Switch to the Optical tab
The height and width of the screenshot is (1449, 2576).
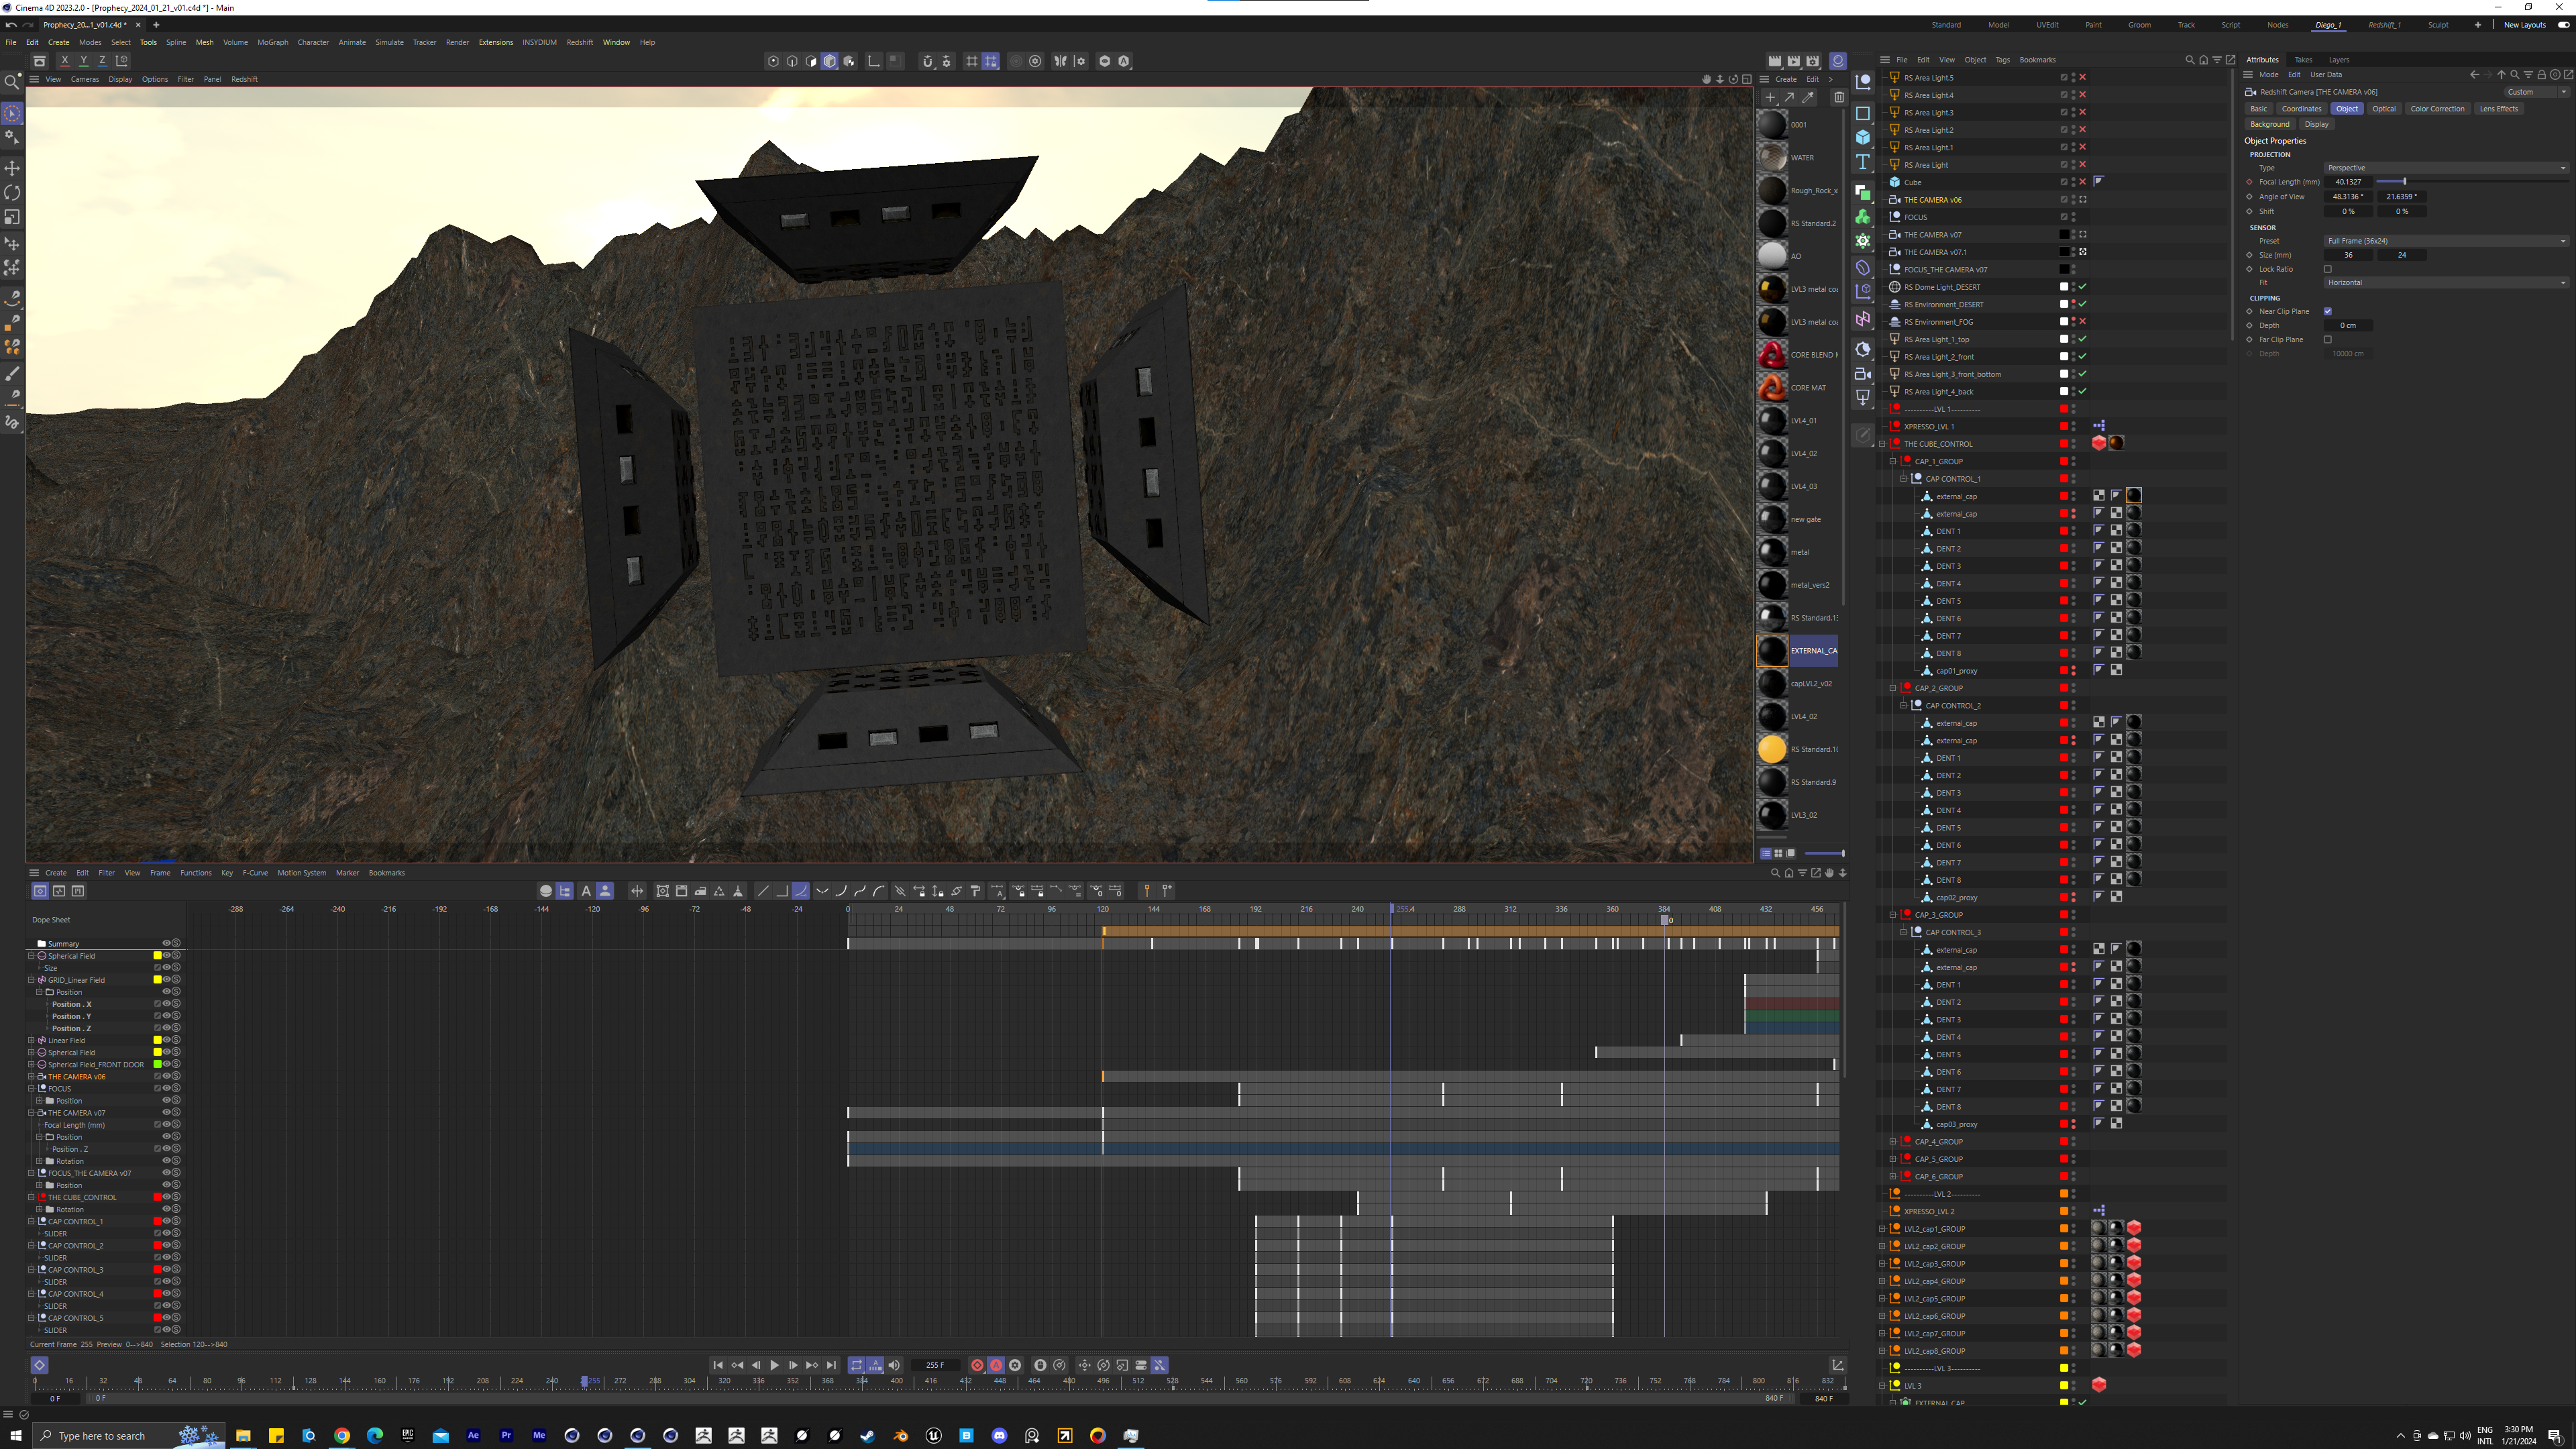click(x=2383, y=108)
